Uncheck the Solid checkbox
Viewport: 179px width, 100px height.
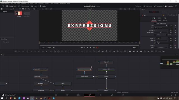pyautogui.click(x=167, y=35)
